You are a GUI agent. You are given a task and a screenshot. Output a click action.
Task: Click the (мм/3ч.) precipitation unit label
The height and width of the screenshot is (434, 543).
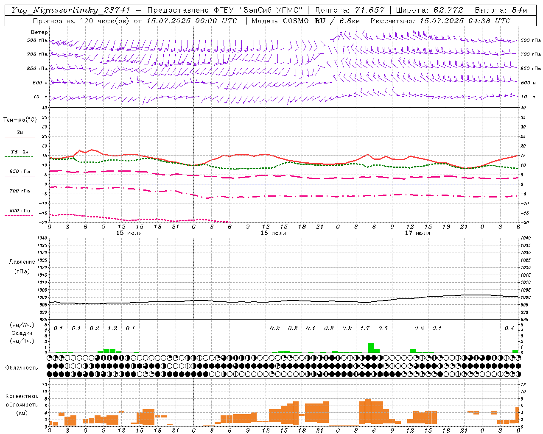[x=22, y=325]
